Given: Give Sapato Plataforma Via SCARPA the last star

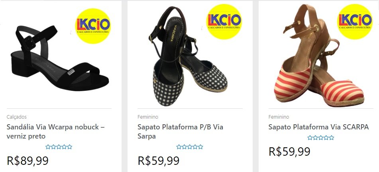Looking at the screenshot, I should [x=332, y=138].
